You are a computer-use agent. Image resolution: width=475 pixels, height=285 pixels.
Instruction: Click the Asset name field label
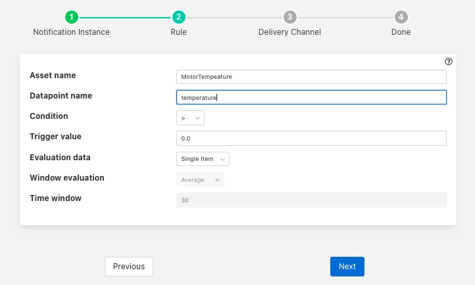tap(53, 76)
